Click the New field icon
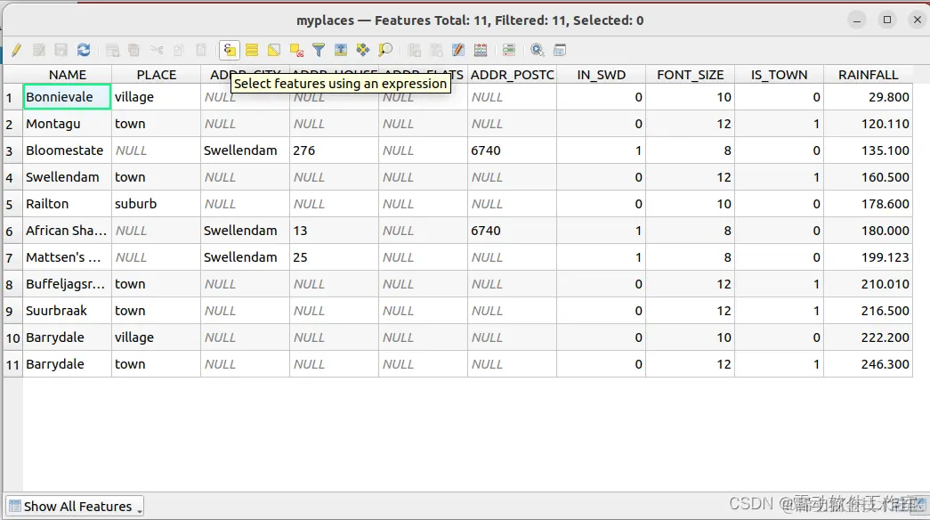The image size is (930, 520). coord(415,51)
